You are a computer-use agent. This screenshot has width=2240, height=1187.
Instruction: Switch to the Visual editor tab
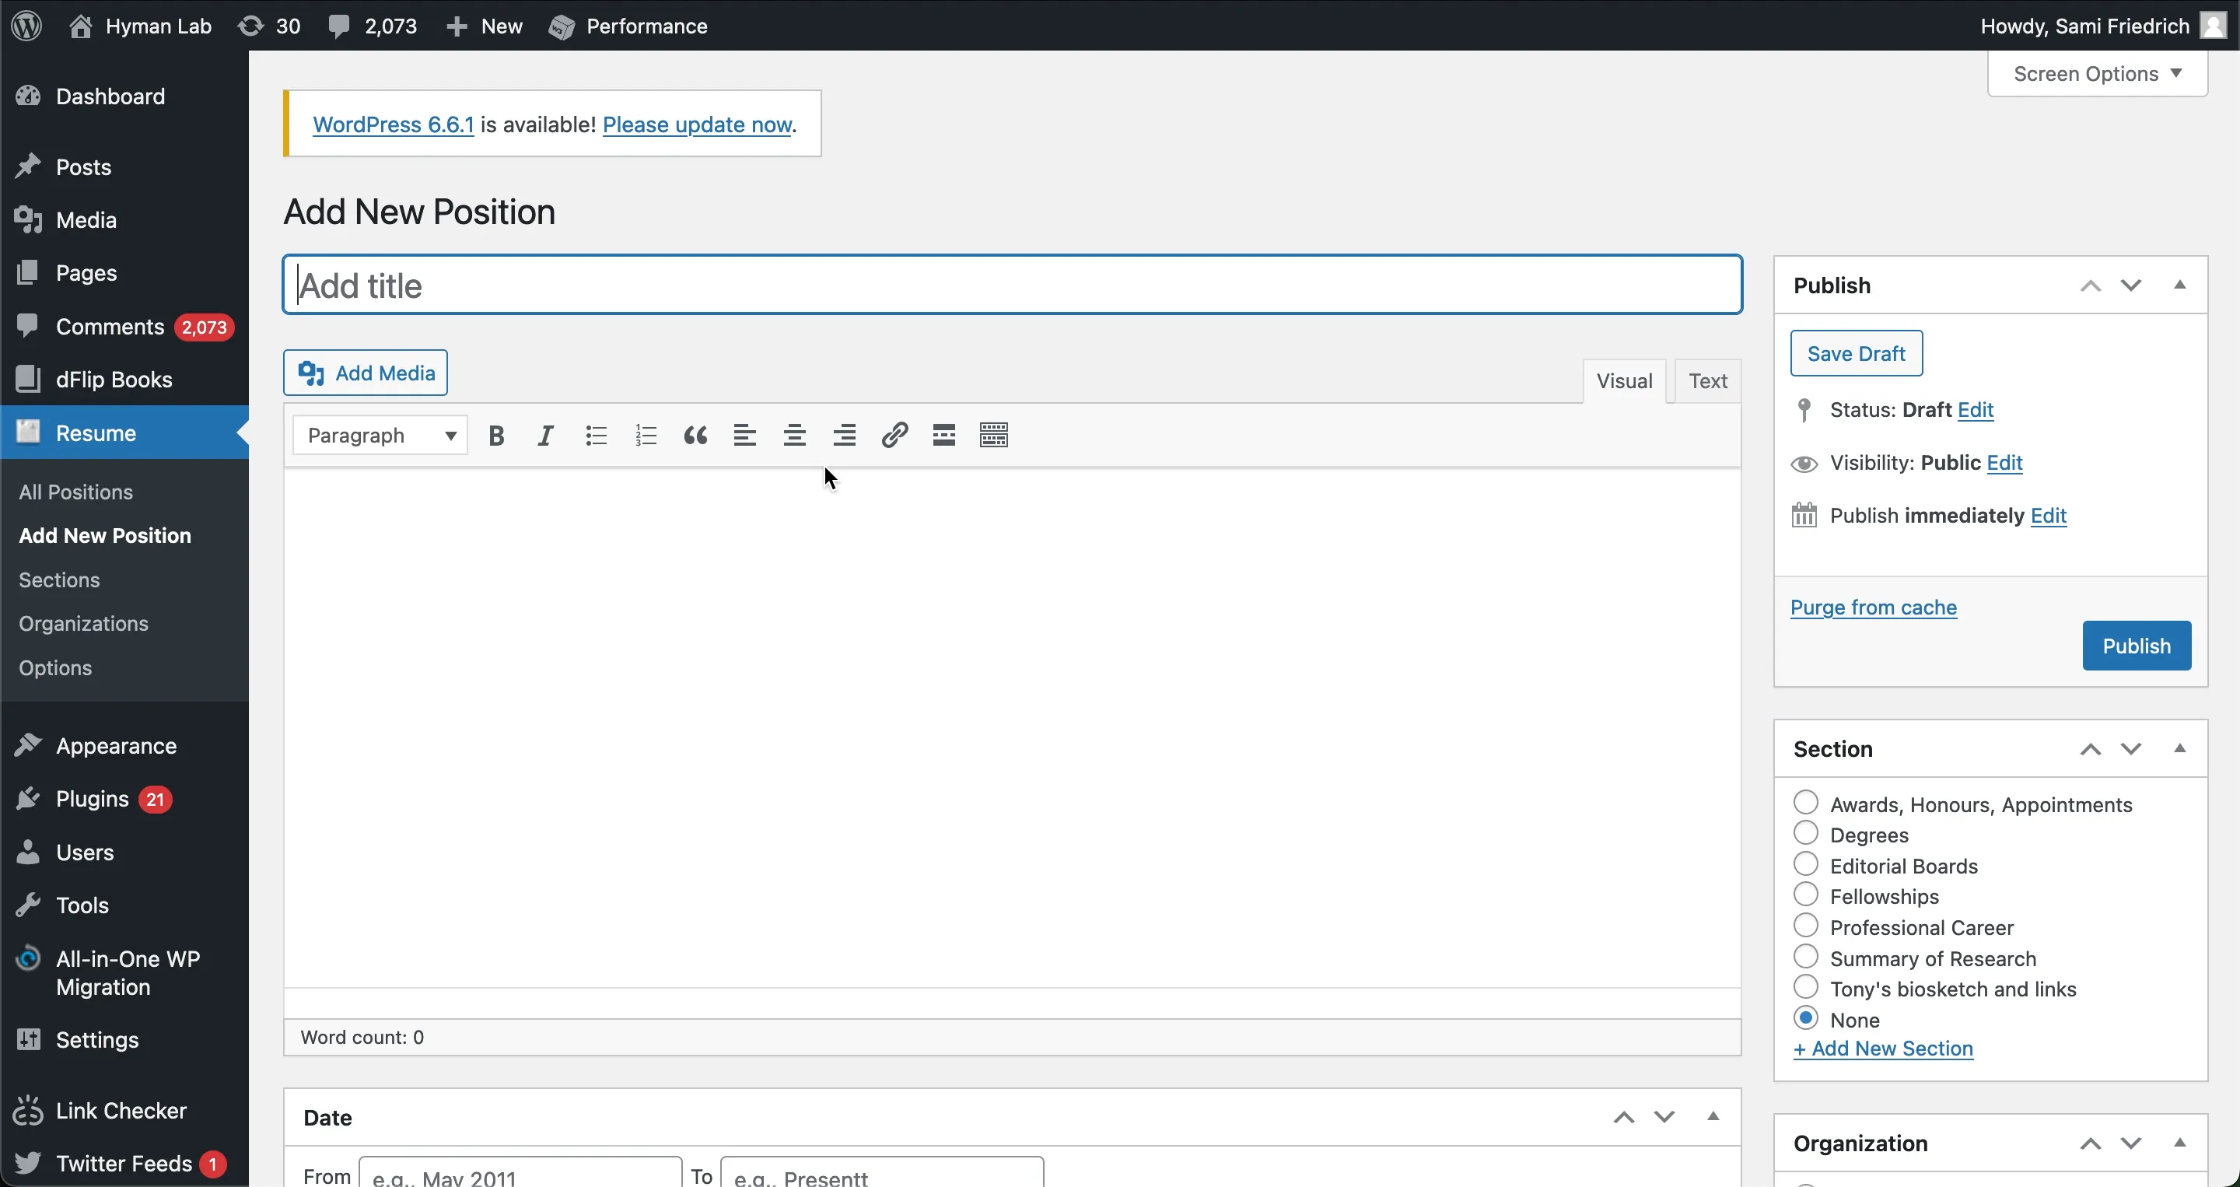click(x=1623, y=382)
